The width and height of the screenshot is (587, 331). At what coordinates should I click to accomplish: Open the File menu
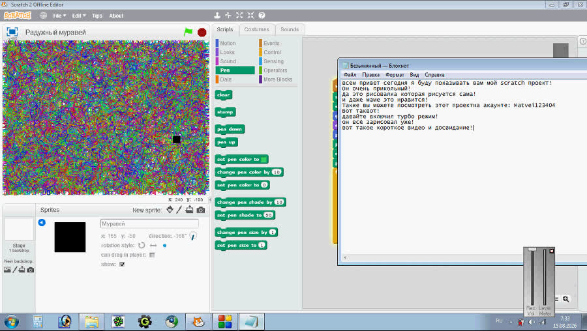(x=59, y=16)
